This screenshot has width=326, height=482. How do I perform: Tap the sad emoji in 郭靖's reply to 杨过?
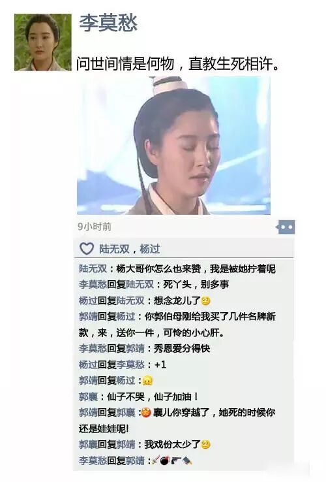(x=148, y=381)
